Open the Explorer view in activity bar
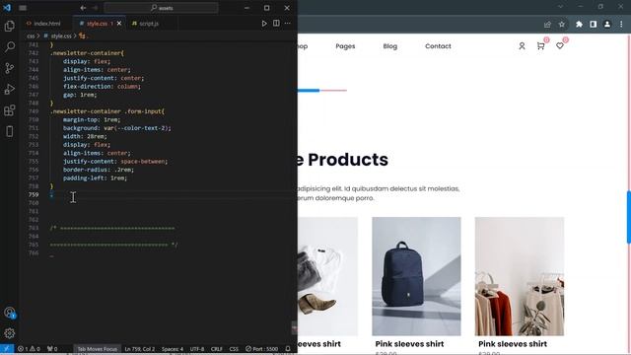 [x=9, y=27]
